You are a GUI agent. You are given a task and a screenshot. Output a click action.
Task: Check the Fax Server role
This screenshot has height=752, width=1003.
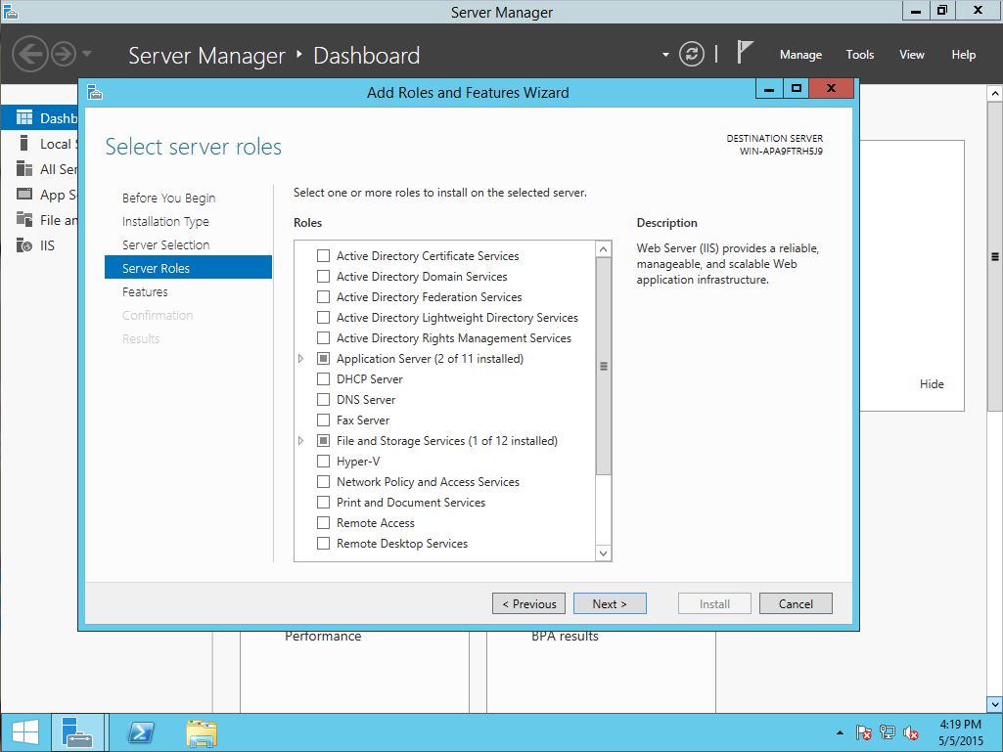[324, 420]
